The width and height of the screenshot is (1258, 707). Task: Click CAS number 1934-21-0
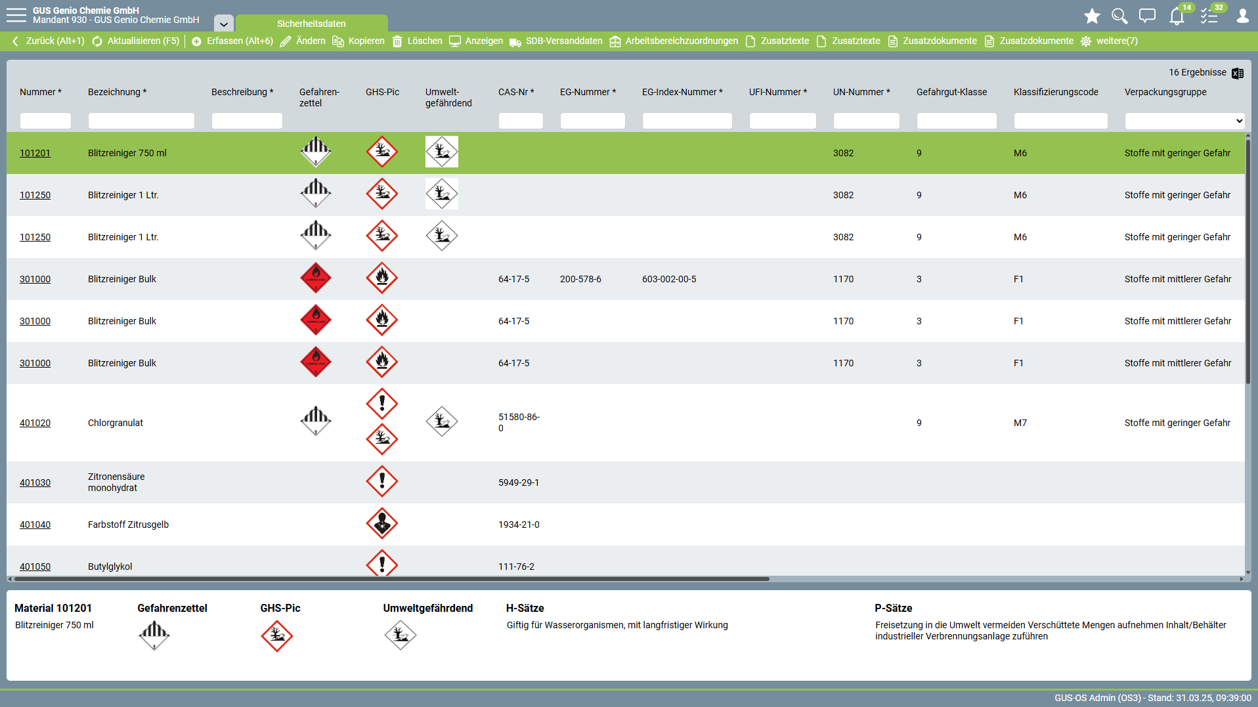pos(519,525)
